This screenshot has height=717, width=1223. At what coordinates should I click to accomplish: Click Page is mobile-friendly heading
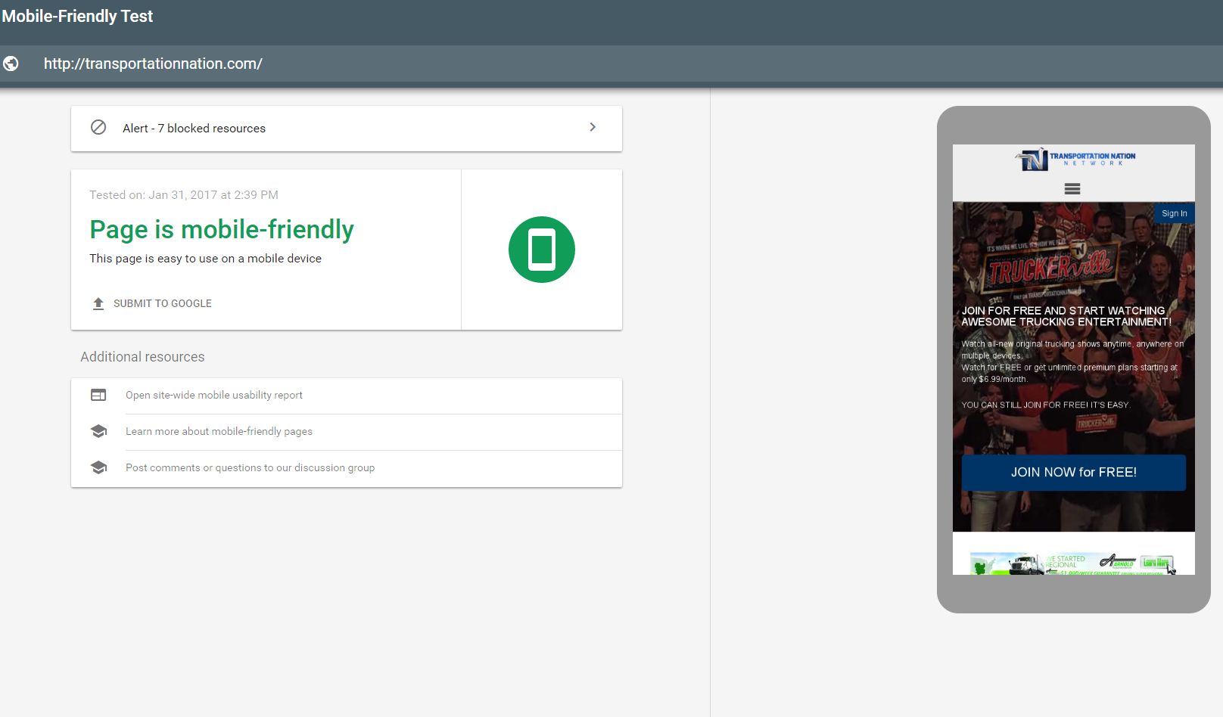(222, 229)
